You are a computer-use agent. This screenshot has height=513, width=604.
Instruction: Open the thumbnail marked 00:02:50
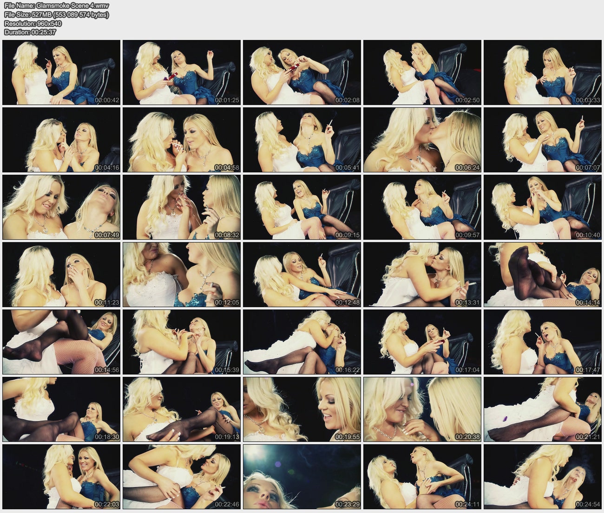point(422,72)
